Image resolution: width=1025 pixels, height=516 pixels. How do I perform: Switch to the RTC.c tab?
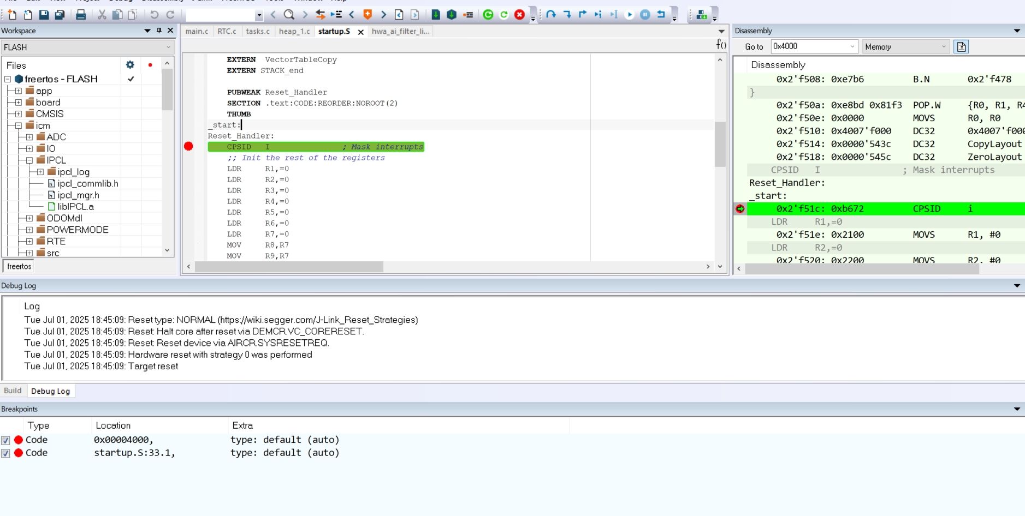[x=227, y=31]
